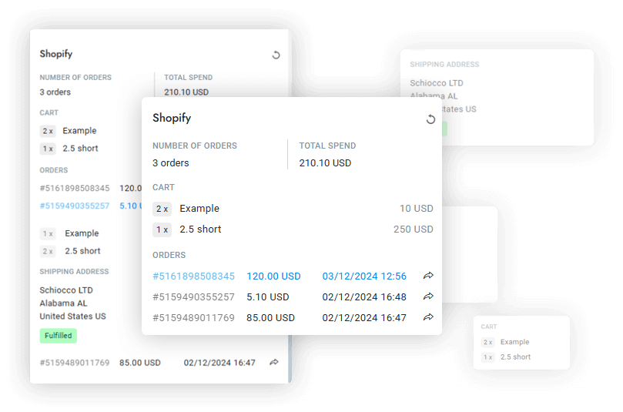The width and height of the screenshot is (623, 412).
Task: Click '1 x' quantity badge in front card
Action: pyautogui.click(x=162, y=229)
